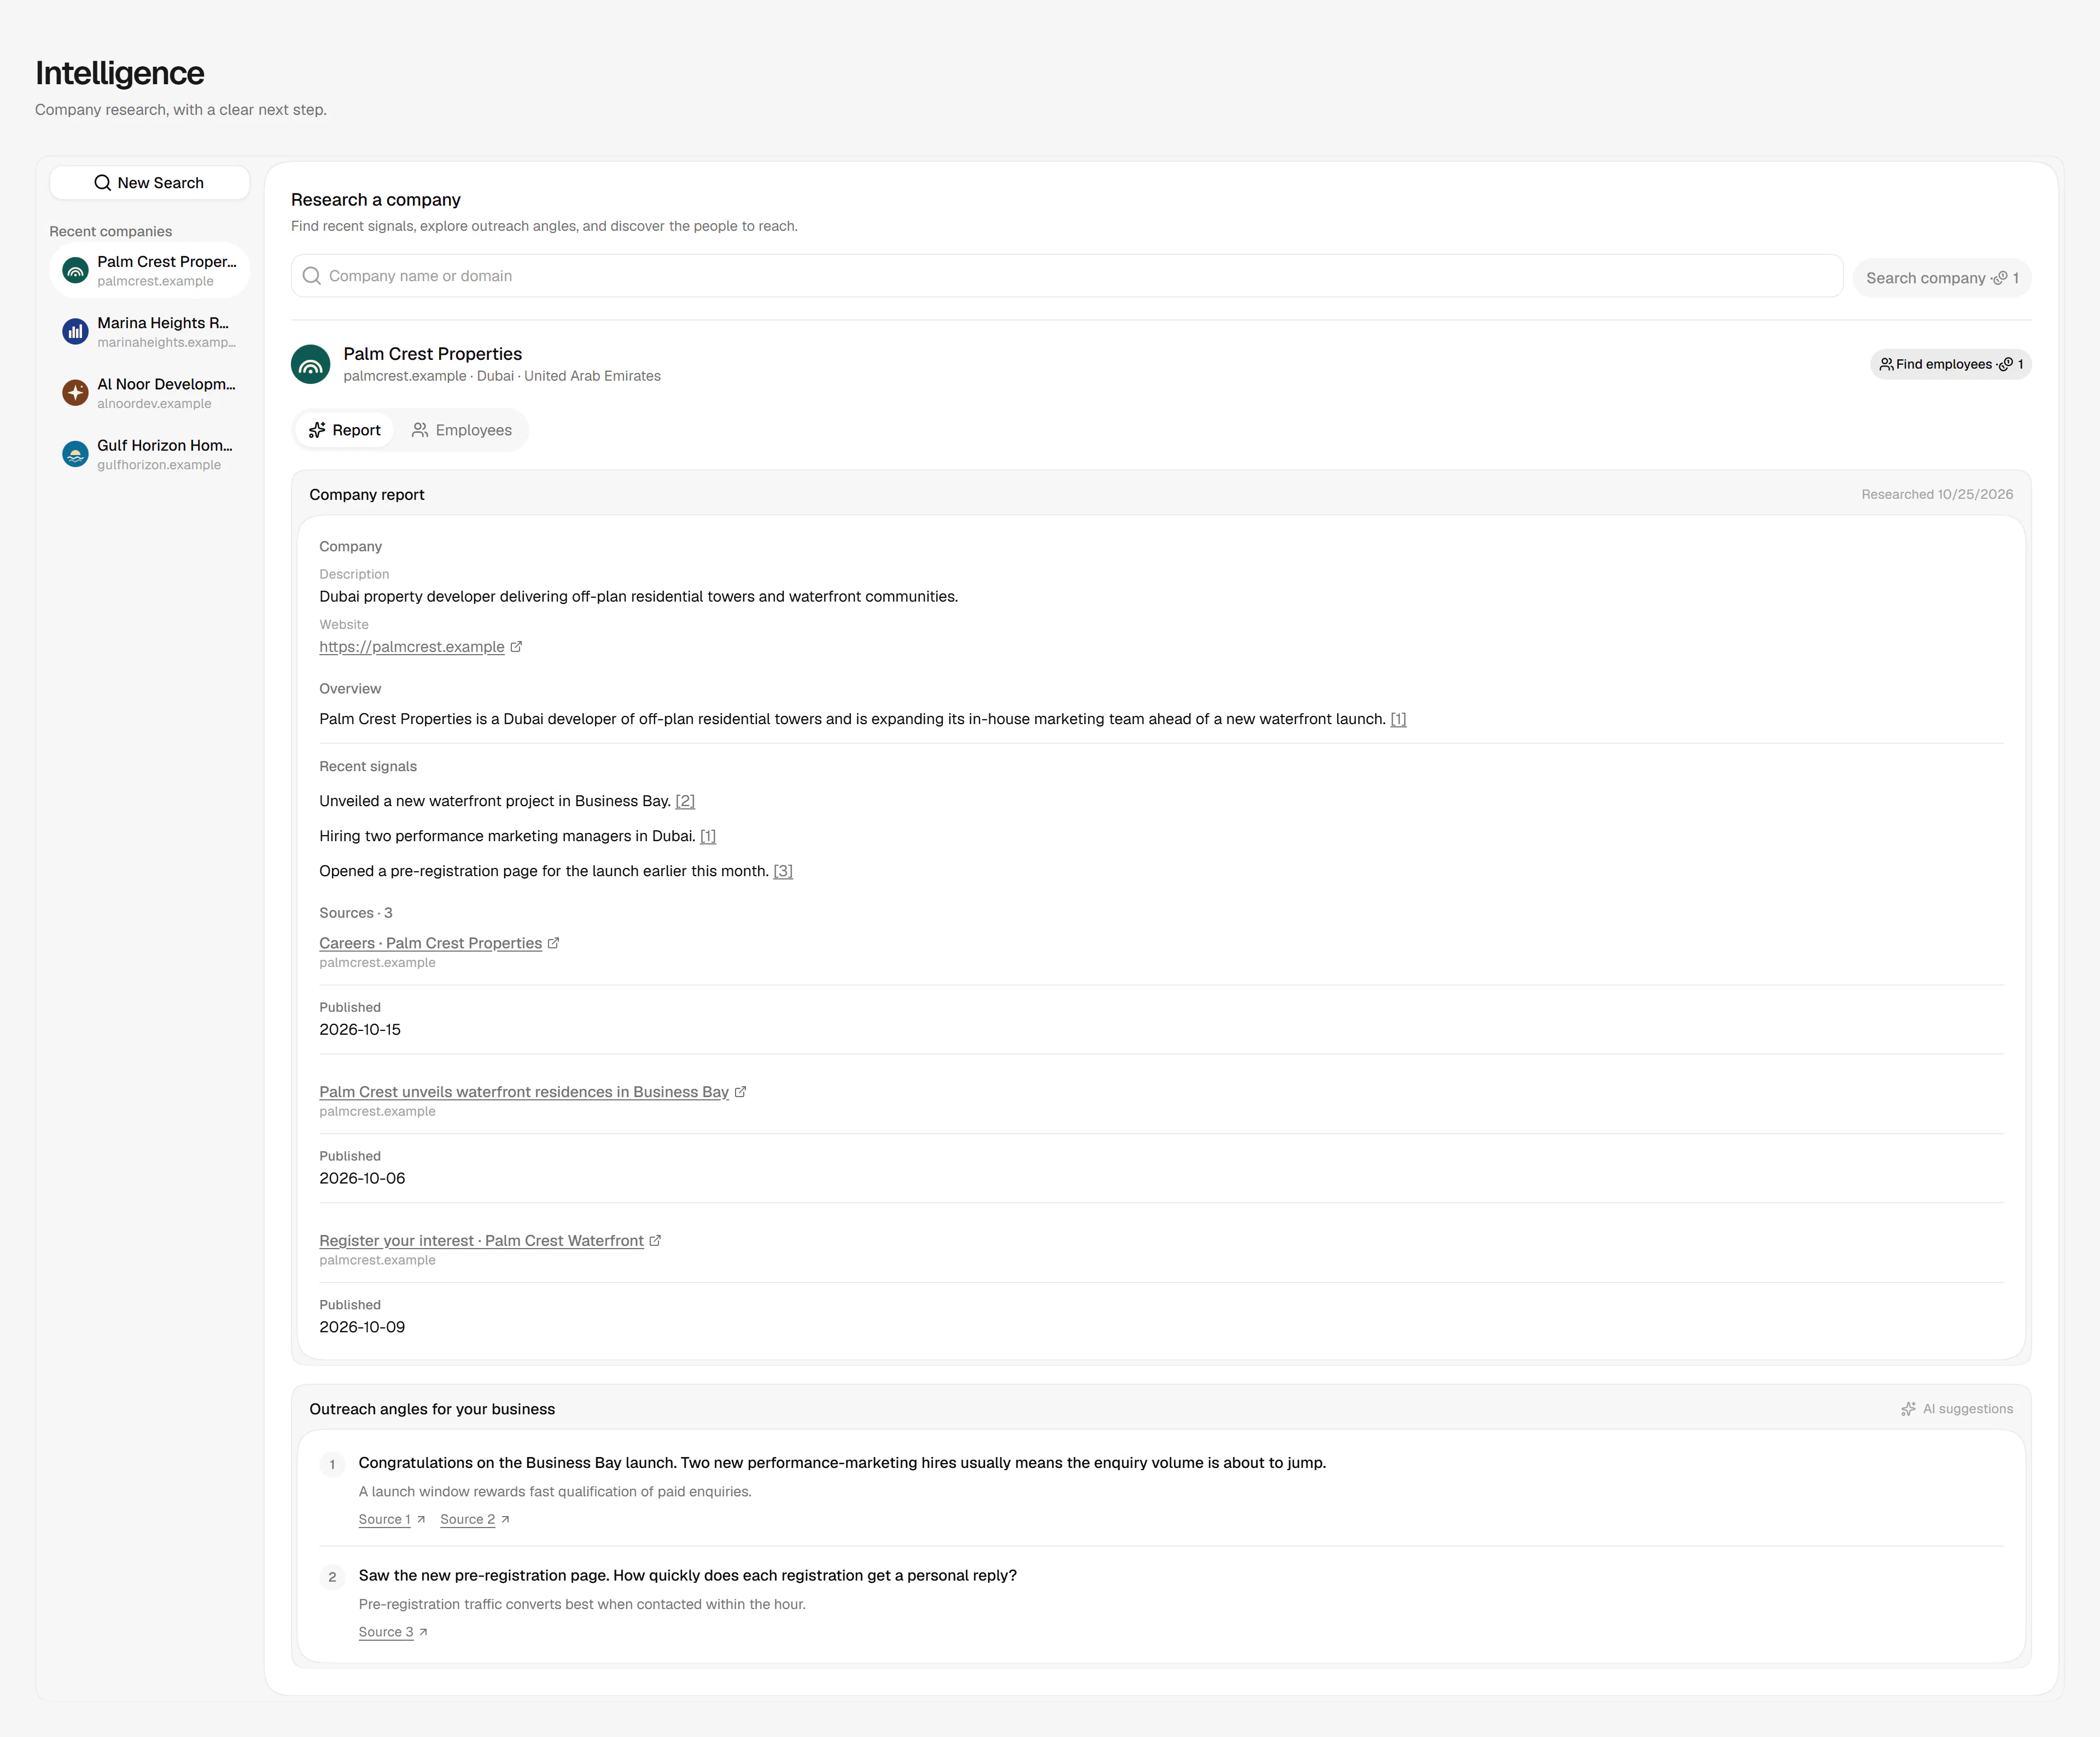Click the people icon on the Employees tab
The width and height of the screenshot is (2100, 1737).
click(x=420, y=430)
